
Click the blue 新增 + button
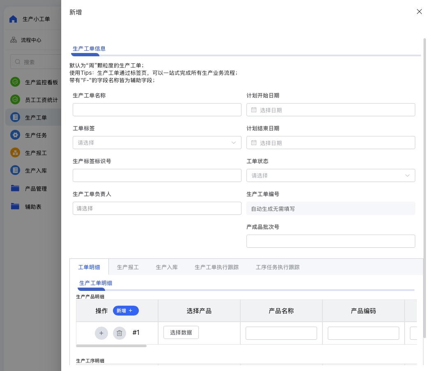pyautogui.click(x=126, y=311)
